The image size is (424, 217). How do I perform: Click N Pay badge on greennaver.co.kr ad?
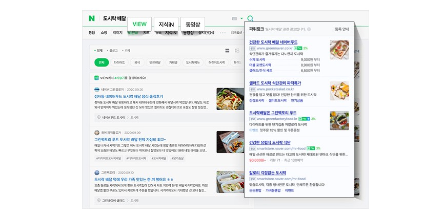pyautogui.click(x=298, y=48)
